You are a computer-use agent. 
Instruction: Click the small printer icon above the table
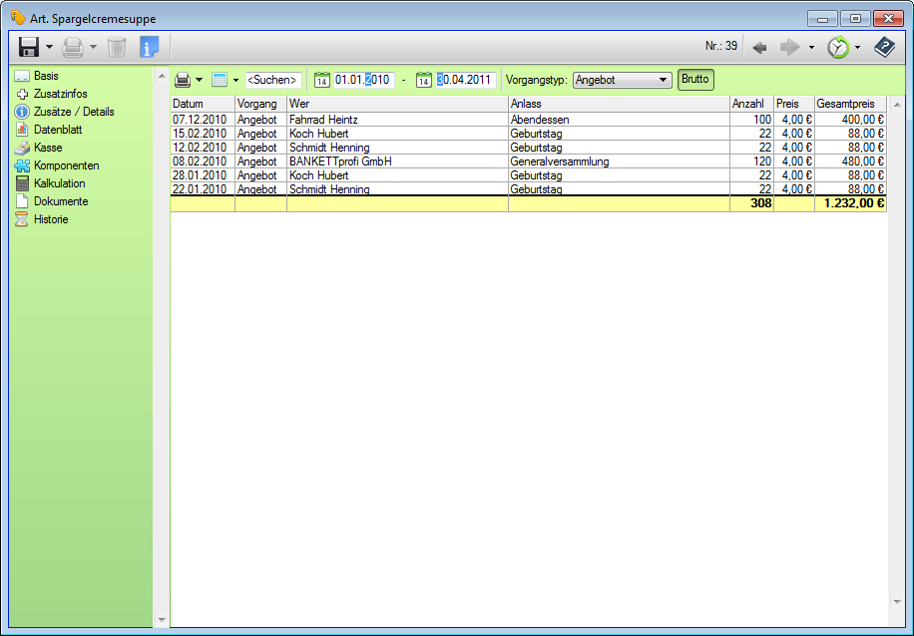point(183,80)
